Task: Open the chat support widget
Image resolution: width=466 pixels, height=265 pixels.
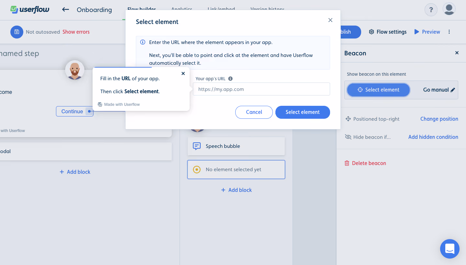Action: [x=450, y=249]
